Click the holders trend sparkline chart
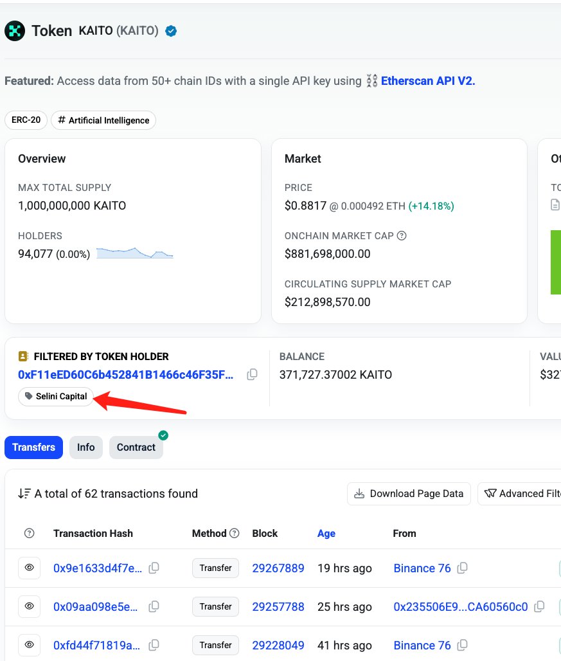 point(135,253)
